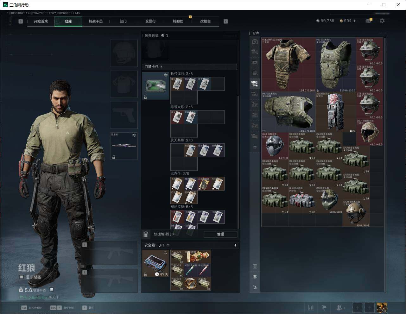Open the weight details list icon
The width and height of the screenshot is (406, 314).
[x=51, y=290]
